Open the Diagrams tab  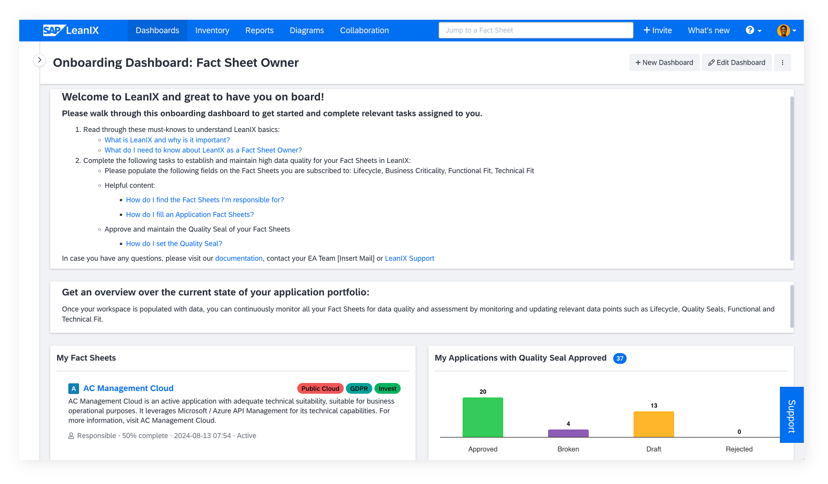[307, 30]
